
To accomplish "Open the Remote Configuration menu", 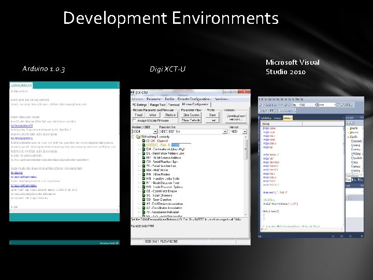I will pyautogui.click(x=194, y=99).
